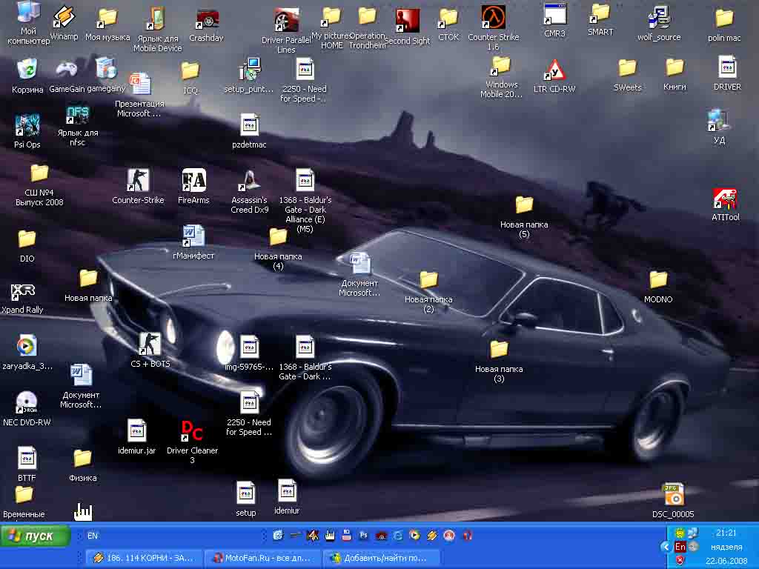The height and width of the screenshot is (569, 759).
Task: Select the FireArms desktop icon
Action: pos(193,180)
